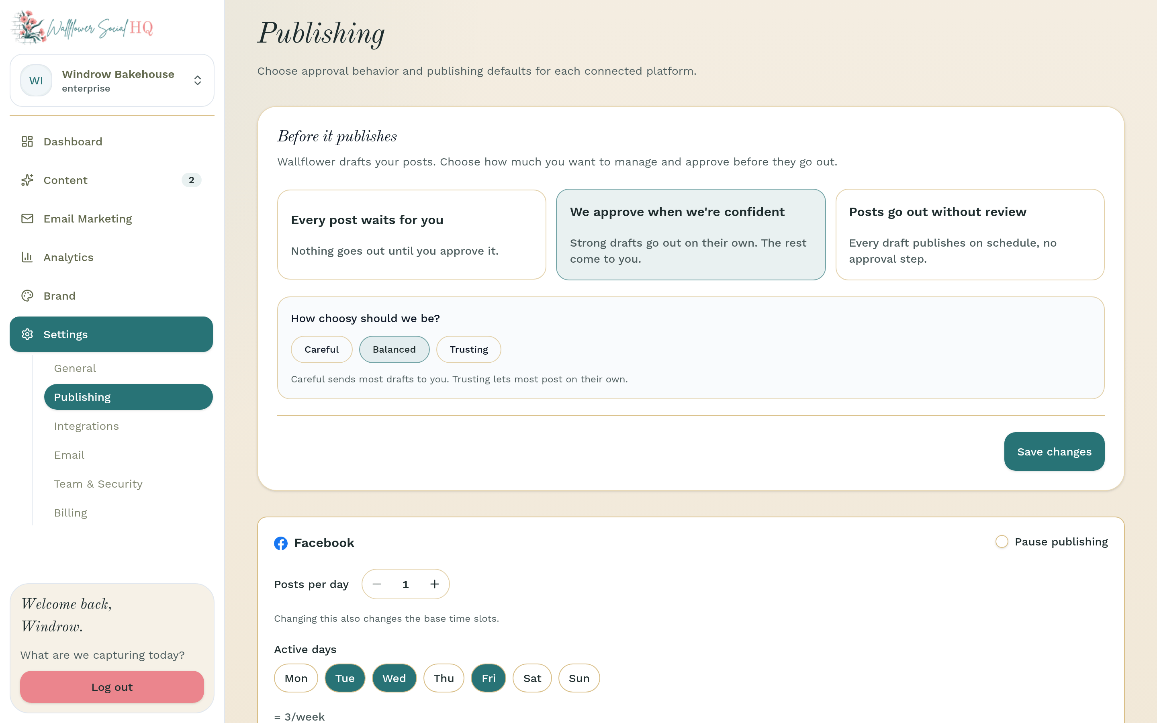Click the WI workspace avatar
The width and height of the screenshot is (1157, 723).
click(x=36, y=80)
